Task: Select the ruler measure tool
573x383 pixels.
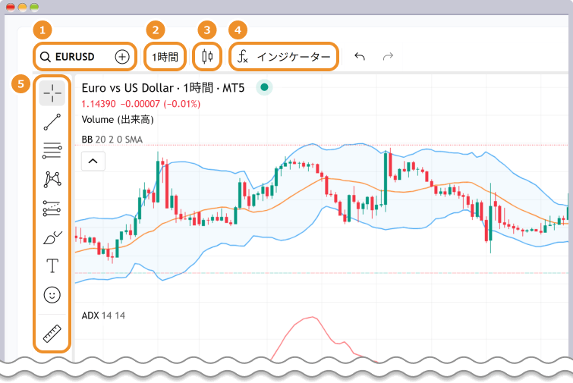Action: [x=52, y=334]
